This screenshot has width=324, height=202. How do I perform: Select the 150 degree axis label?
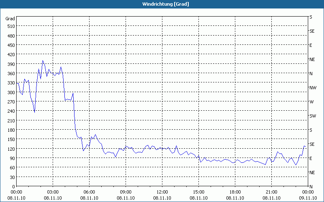(x=11, y=139)
